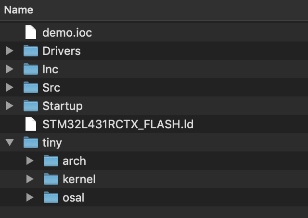This screenshot has height=218, width=308.
Task: Click the Startup folder icon
Action: pyautogui.click(x=31, y=106)
